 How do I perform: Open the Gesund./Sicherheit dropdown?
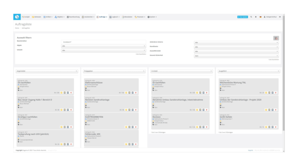[x=236, y=56]
